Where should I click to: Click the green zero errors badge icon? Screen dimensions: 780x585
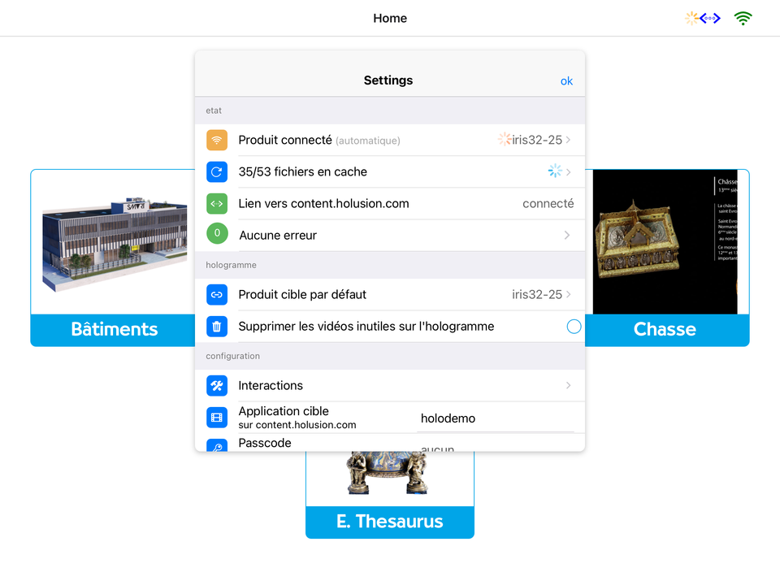click(217, 234)
